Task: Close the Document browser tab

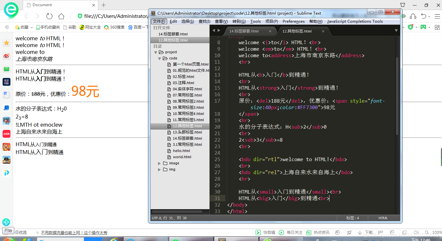Action: tap(94, 5)
